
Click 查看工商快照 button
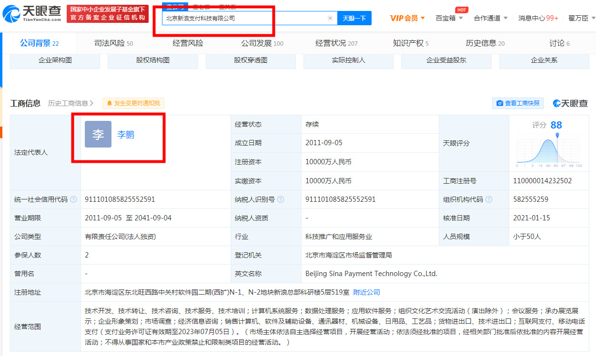point(518,103)
